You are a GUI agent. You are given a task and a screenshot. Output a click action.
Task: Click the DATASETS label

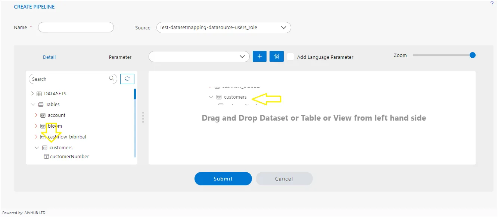coord(55,94)
